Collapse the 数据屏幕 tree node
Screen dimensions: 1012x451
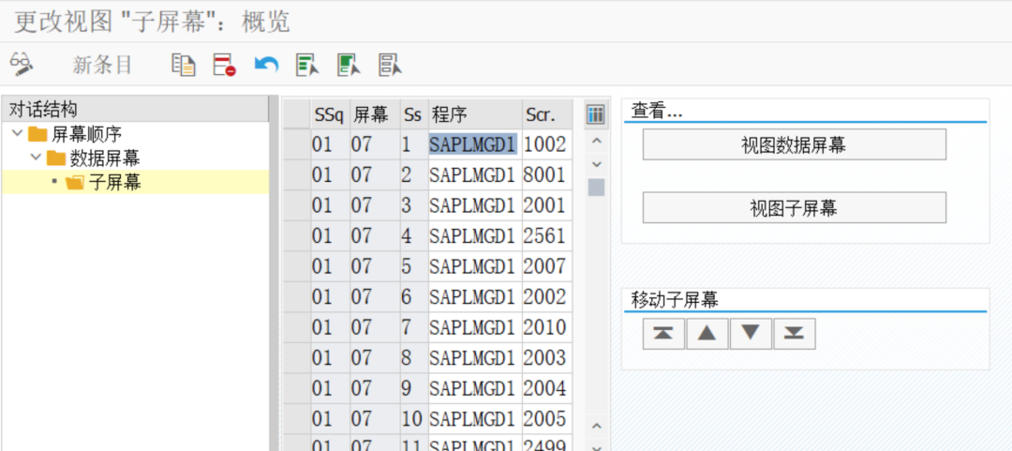35,158
